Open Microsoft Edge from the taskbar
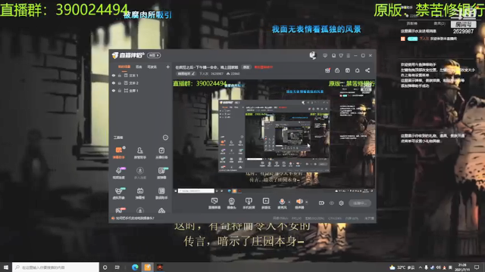This screenshot has width=485, height=272. 135,267
